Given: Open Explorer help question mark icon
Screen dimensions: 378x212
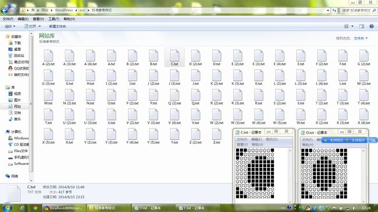Looking at the screenshot, I should pyautogui.click(x=372, y=26).
